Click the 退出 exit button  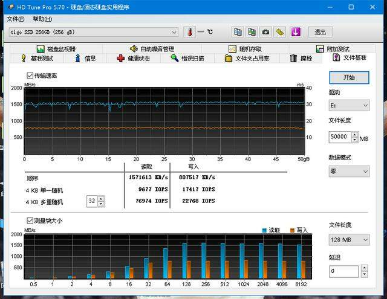[320, 32]
